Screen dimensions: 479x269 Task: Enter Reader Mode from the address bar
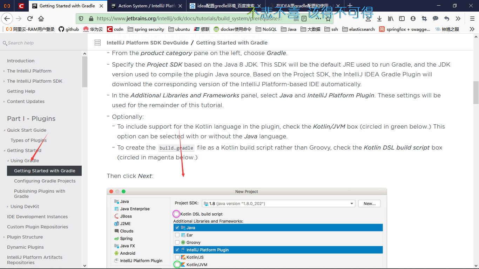pyautogui.click(x=304, y=19)
